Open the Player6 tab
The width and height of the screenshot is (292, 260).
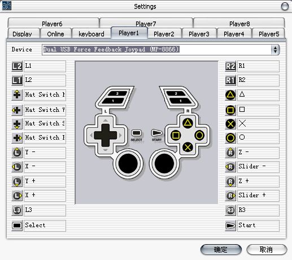pyautogui.click(x=53, y=23)
